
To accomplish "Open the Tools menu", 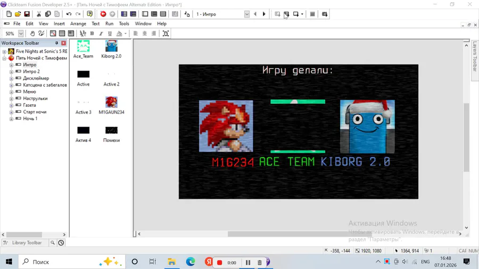I will point(123,23).
